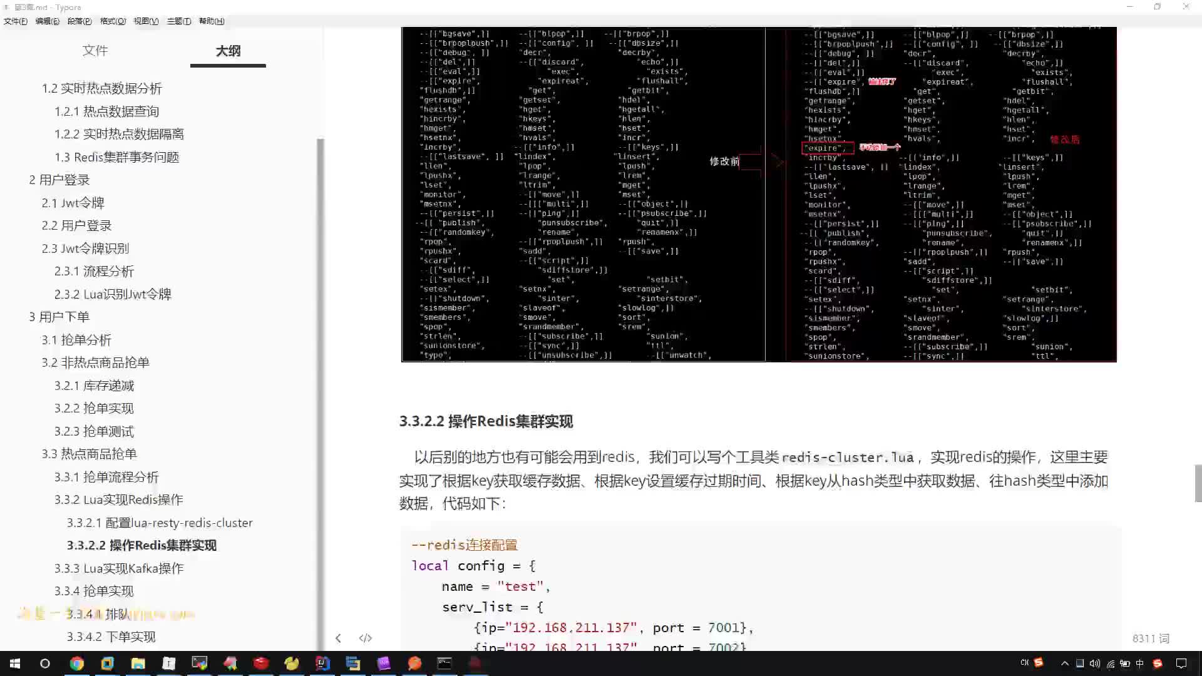Screen dimensions: 1202x676
Task: Jump to outline item 3.2 非热点商品抢单
Action: [95, 362]
